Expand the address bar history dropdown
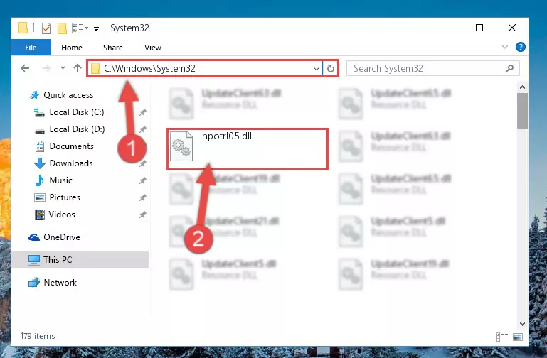This screenshot has height=358, width=547. (x=316, y=69)
